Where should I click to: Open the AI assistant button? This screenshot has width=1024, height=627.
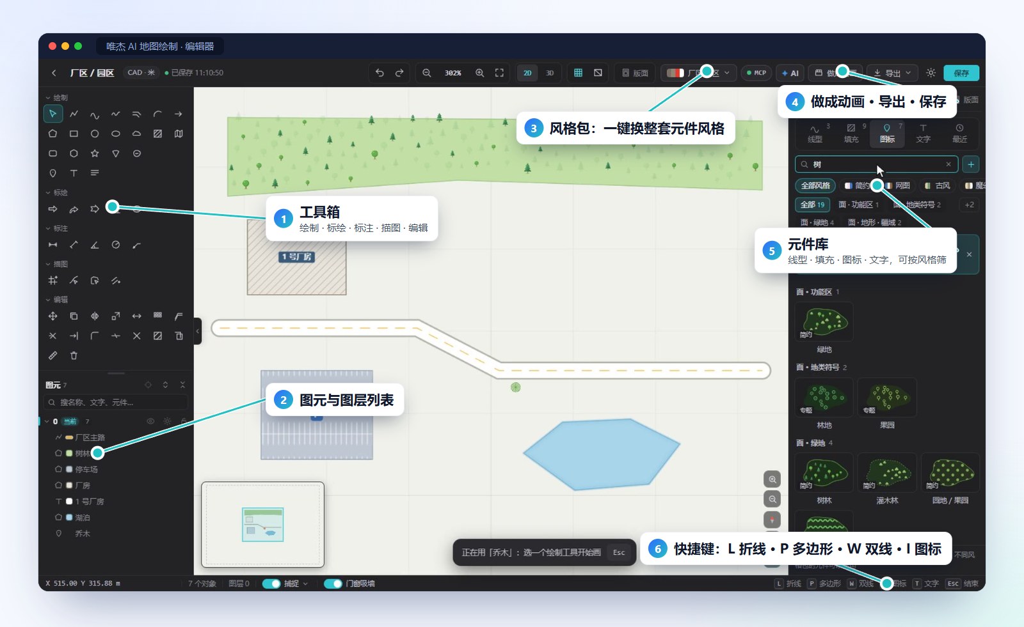790,73
